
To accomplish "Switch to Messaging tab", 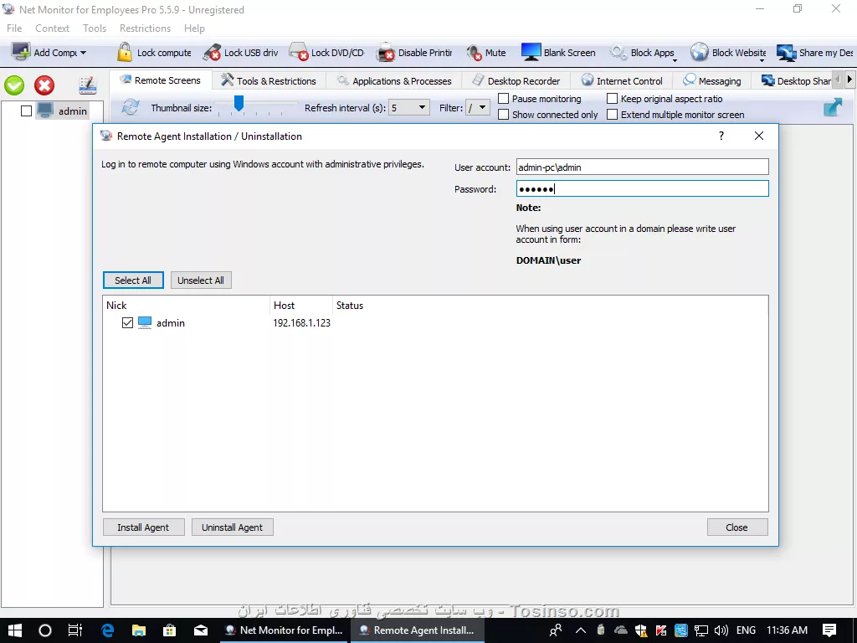I will (x=712, y=80).
